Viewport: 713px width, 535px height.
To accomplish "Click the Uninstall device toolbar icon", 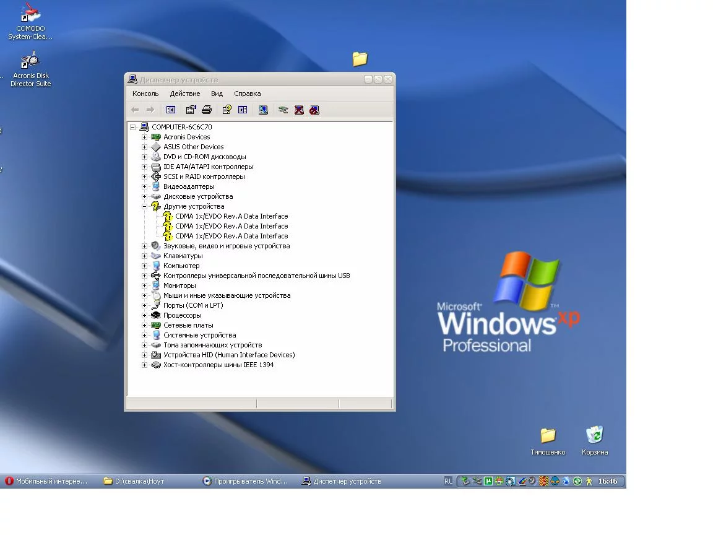I will click(x=299, y=110).
